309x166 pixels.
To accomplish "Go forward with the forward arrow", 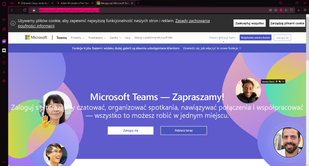I will tap(18, 10).
